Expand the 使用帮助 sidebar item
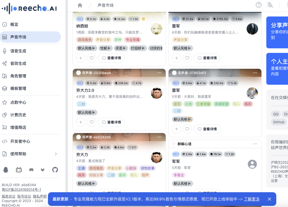Viewport: 288px width, 207px height. 56,154
